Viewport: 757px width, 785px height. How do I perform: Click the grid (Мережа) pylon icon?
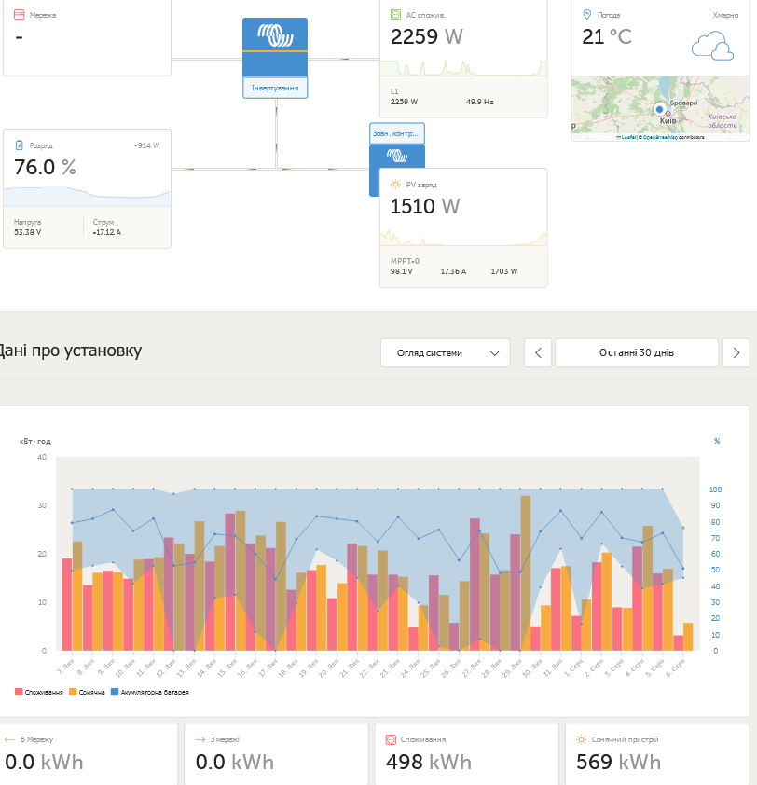coord(21,15)
